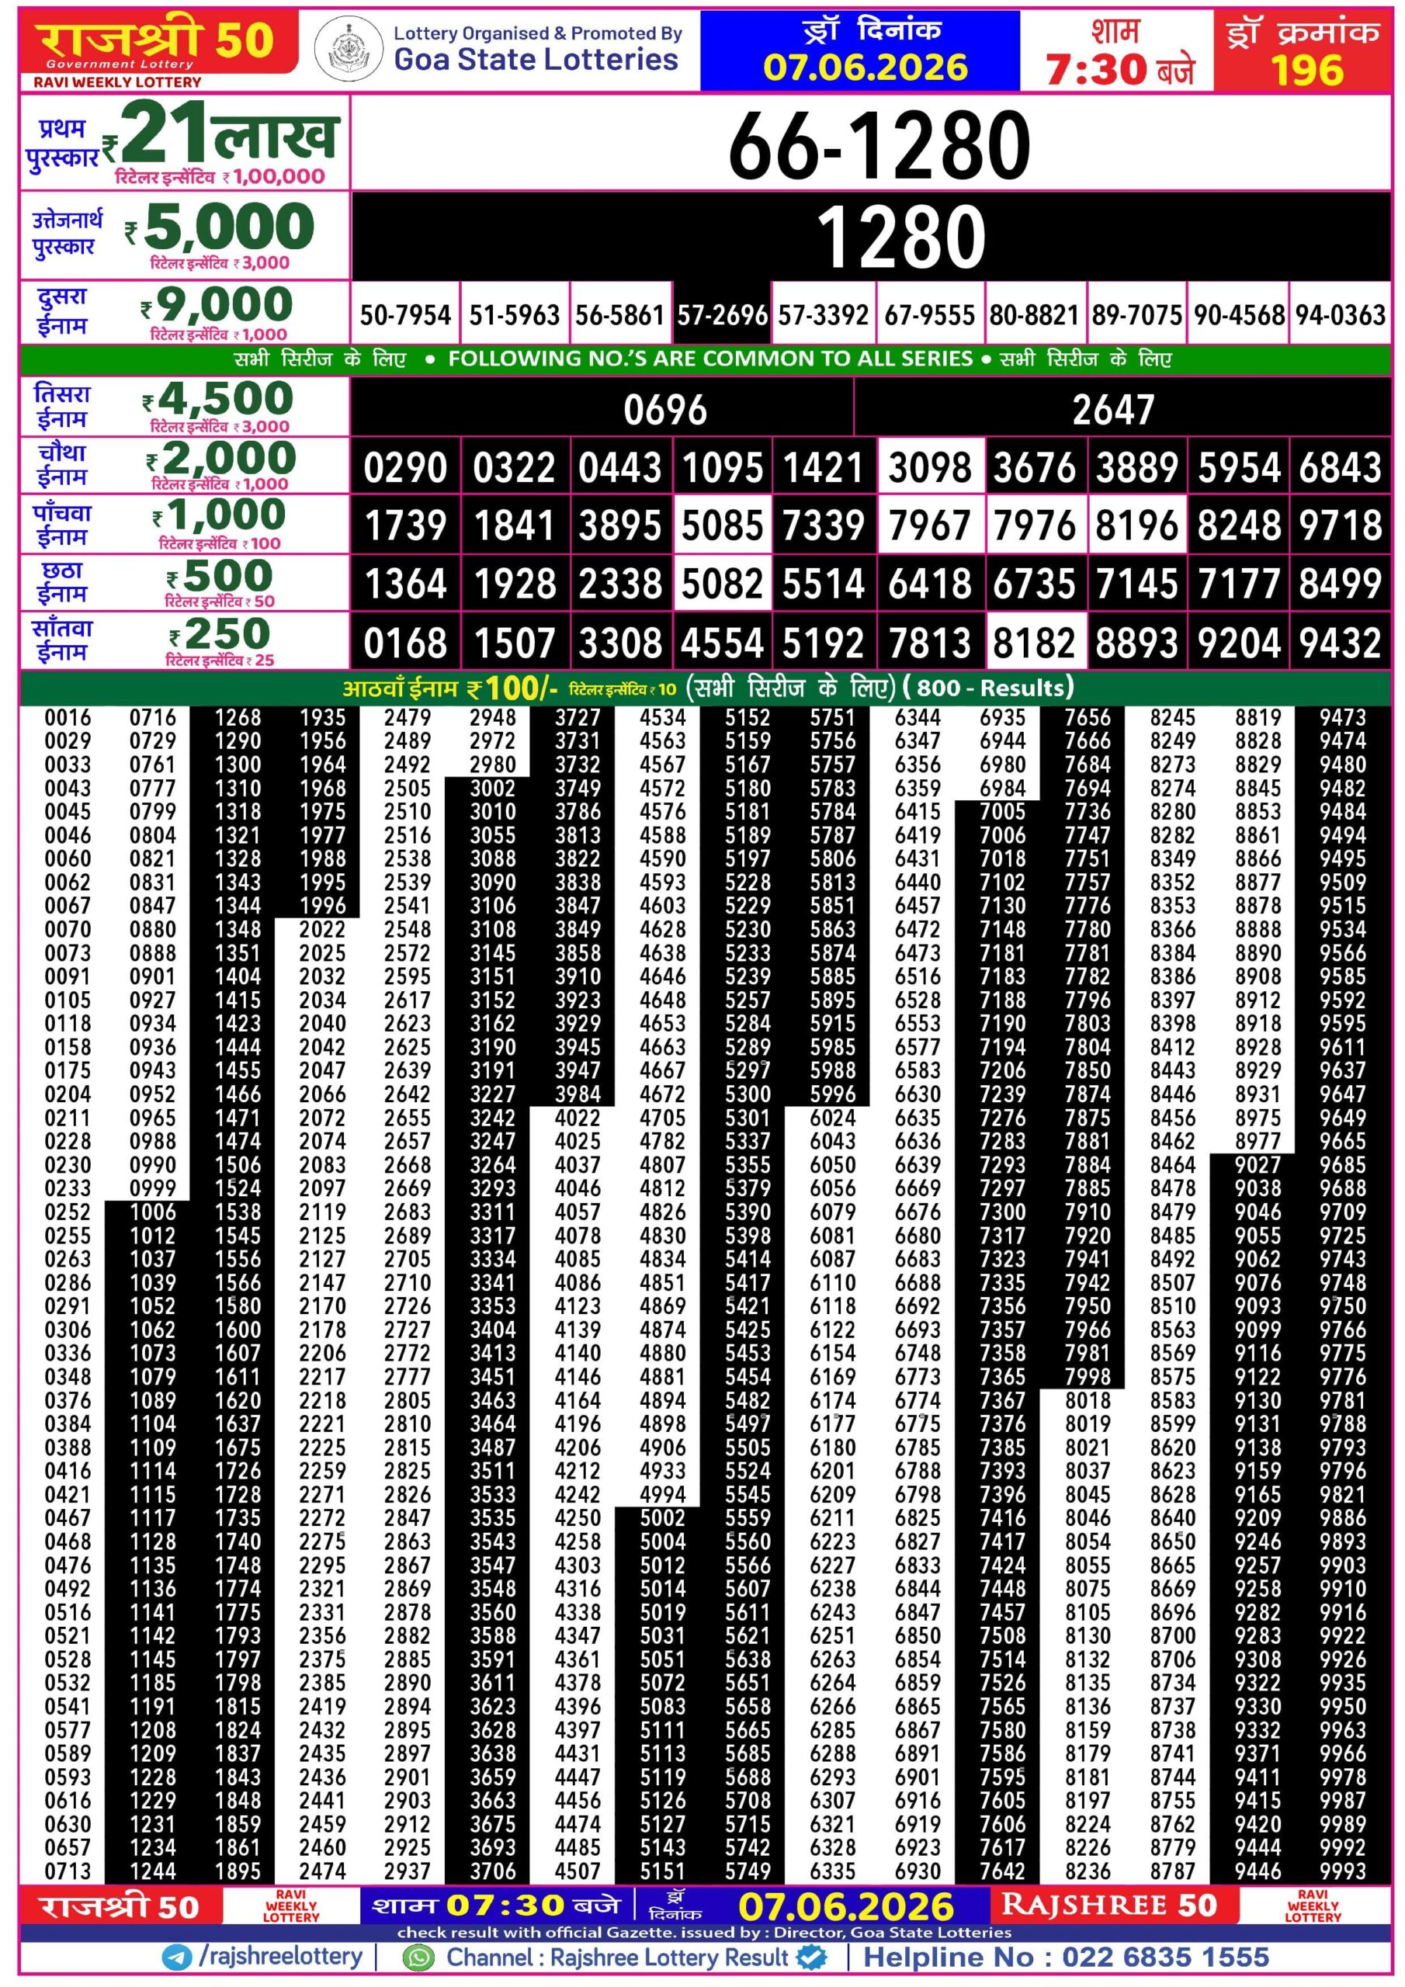
Task: Click fifth prize number 5085
Action: (x=722, y=525)
